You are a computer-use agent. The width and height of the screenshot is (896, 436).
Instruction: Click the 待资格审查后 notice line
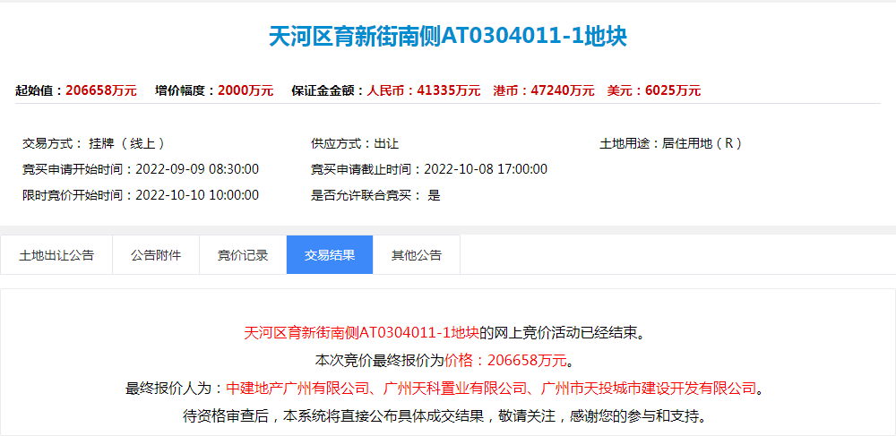tap(444, 415)
